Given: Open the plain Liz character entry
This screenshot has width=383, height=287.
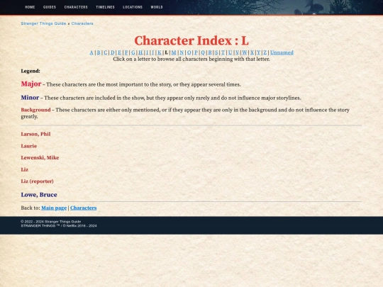Looking at the screenshot, I should [24, 169].
